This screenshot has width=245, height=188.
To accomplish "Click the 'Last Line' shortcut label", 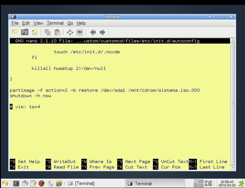I will tap(212, 167).
